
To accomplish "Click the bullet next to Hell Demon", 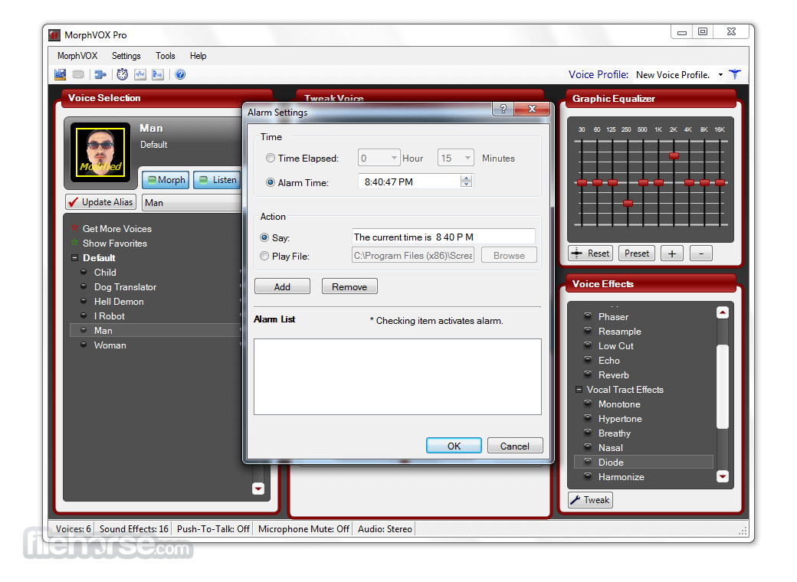I will click(84, 301).
